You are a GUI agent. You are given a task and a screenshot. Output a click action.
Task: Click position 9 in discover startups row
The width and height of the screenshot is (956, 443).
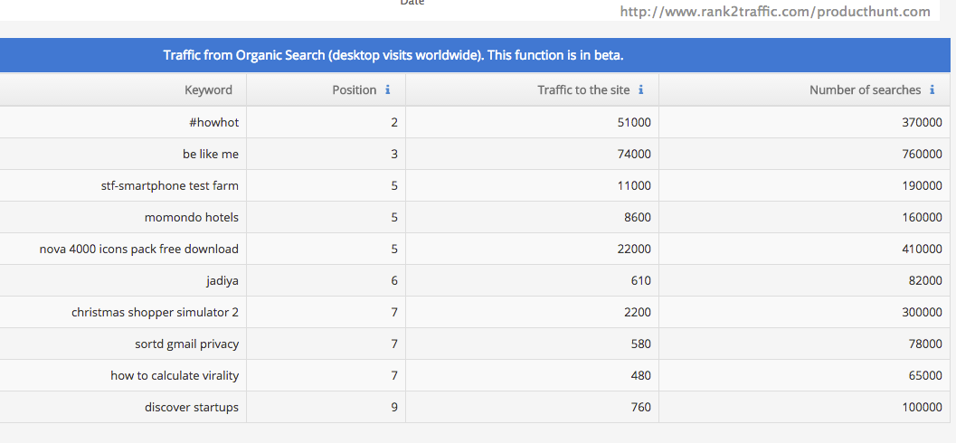point(394,407)
